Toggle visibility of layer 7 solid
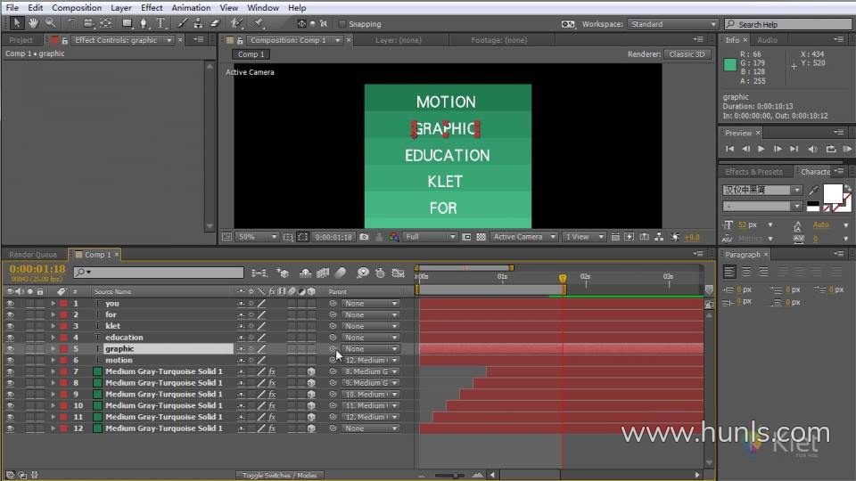This screenshot has width=856, height=481. [x=10, y=371]
